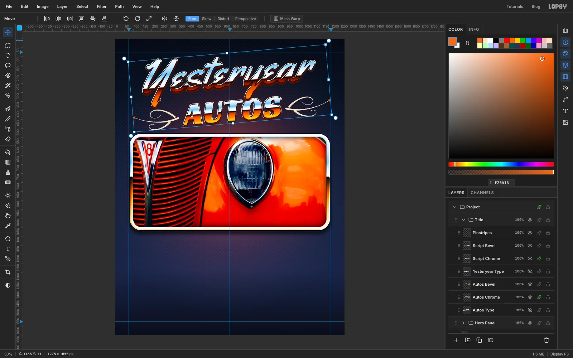Rotate clockwise with the options bar icon
The height and width of the screenshot is (358, 573).
[x=138, y=19]
